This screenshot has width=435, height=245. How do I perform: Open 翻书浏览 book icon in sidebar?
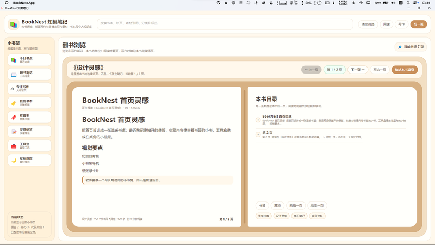coord(14,75)
